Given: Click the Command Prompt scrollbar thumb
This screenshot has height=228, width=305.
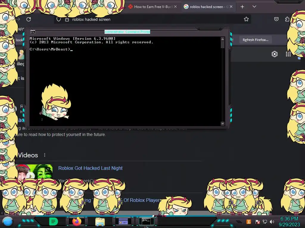Looking at the screenshot, I should [x=222, y=45].
